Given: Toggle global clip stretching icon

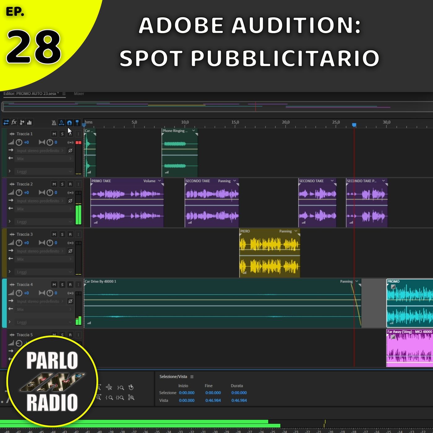Looking at the screenshot, I should click(x=62, y=122).
